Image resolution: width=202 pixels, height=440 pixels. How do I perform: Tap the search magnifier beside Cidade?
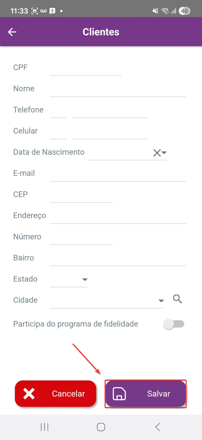177,299
